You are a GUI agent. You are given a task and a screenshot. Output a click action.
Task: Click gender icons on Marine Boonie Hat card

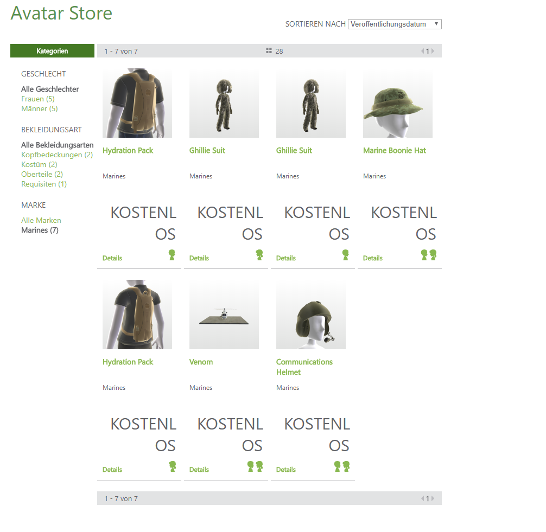429,255
